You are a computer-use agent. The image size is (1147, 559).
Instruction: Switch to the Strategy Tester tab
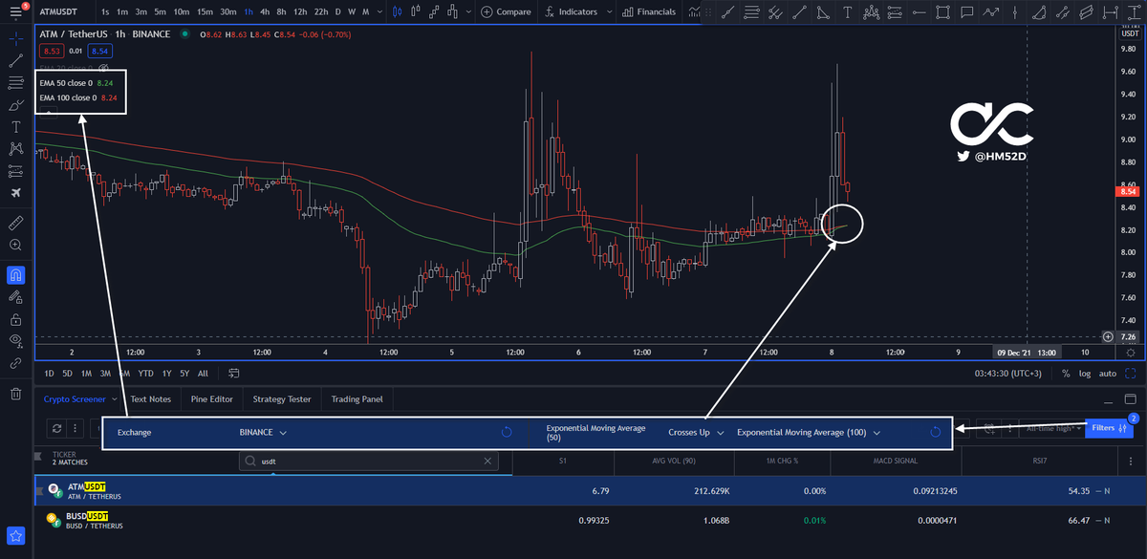coord(282,399)
